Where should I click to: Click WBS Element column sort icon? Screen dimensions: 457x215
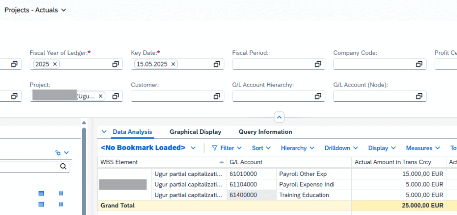(x=221, y=162)
